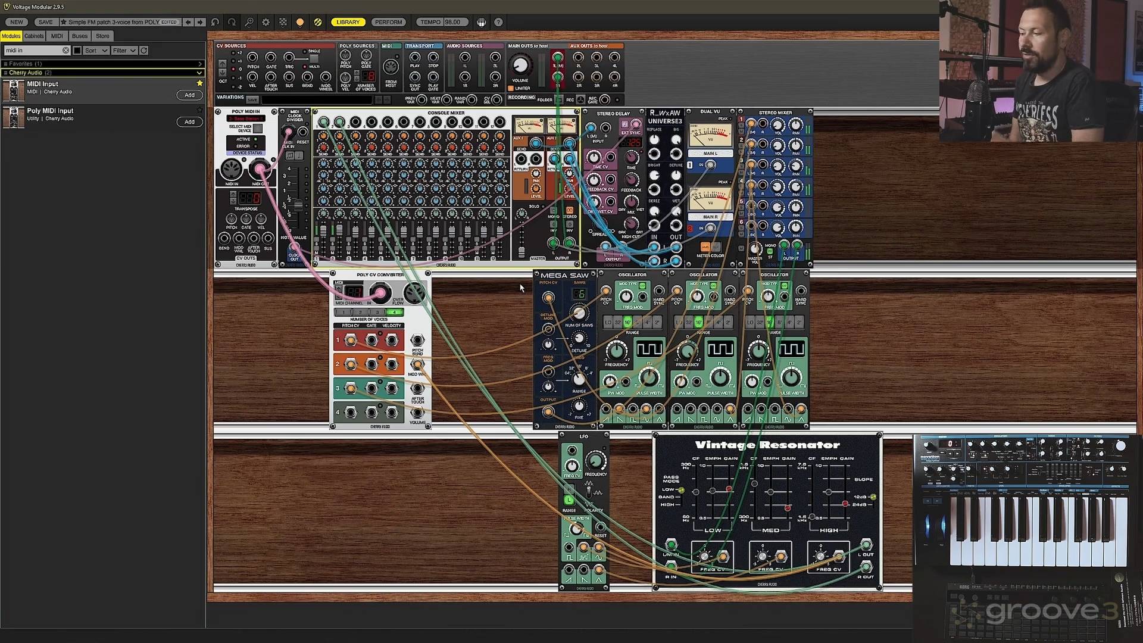Click the virtual keyboard icon

click(x=481, y=22)
